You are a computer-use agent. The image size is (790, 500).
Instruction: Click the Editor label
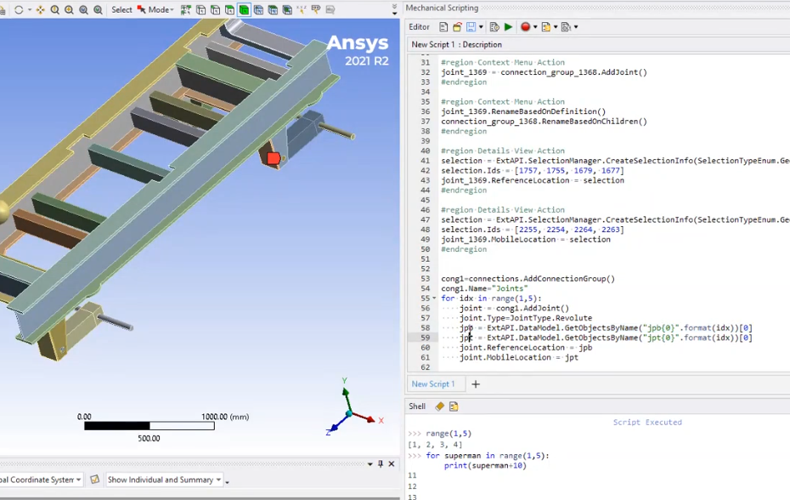pos(419,26)
